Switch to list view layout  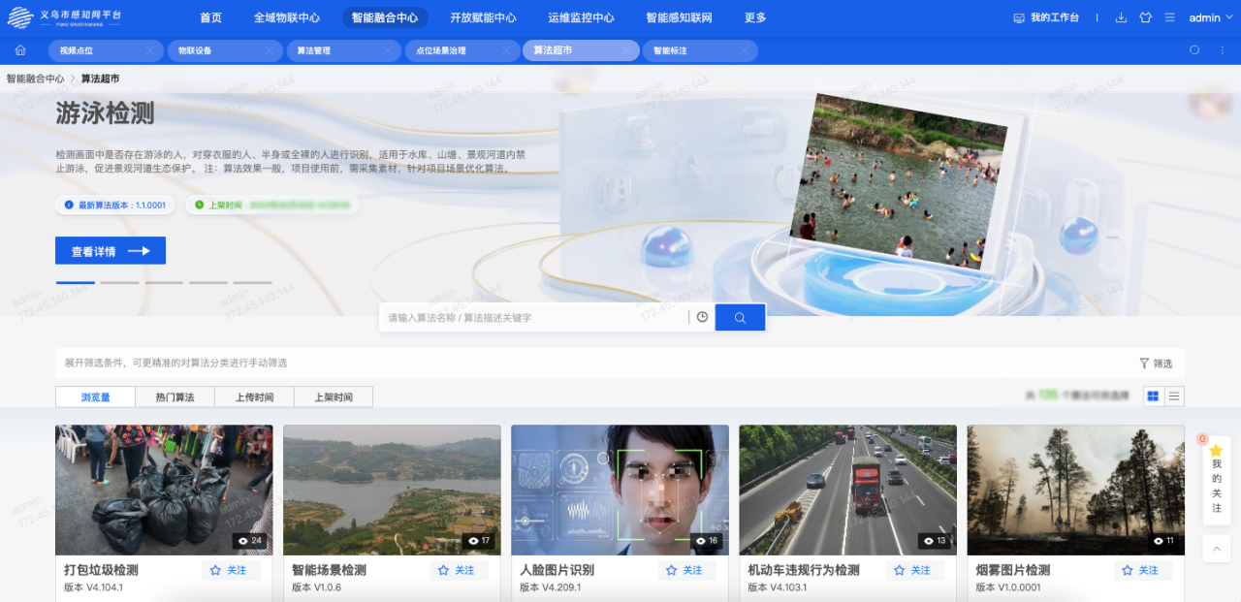1174,396
